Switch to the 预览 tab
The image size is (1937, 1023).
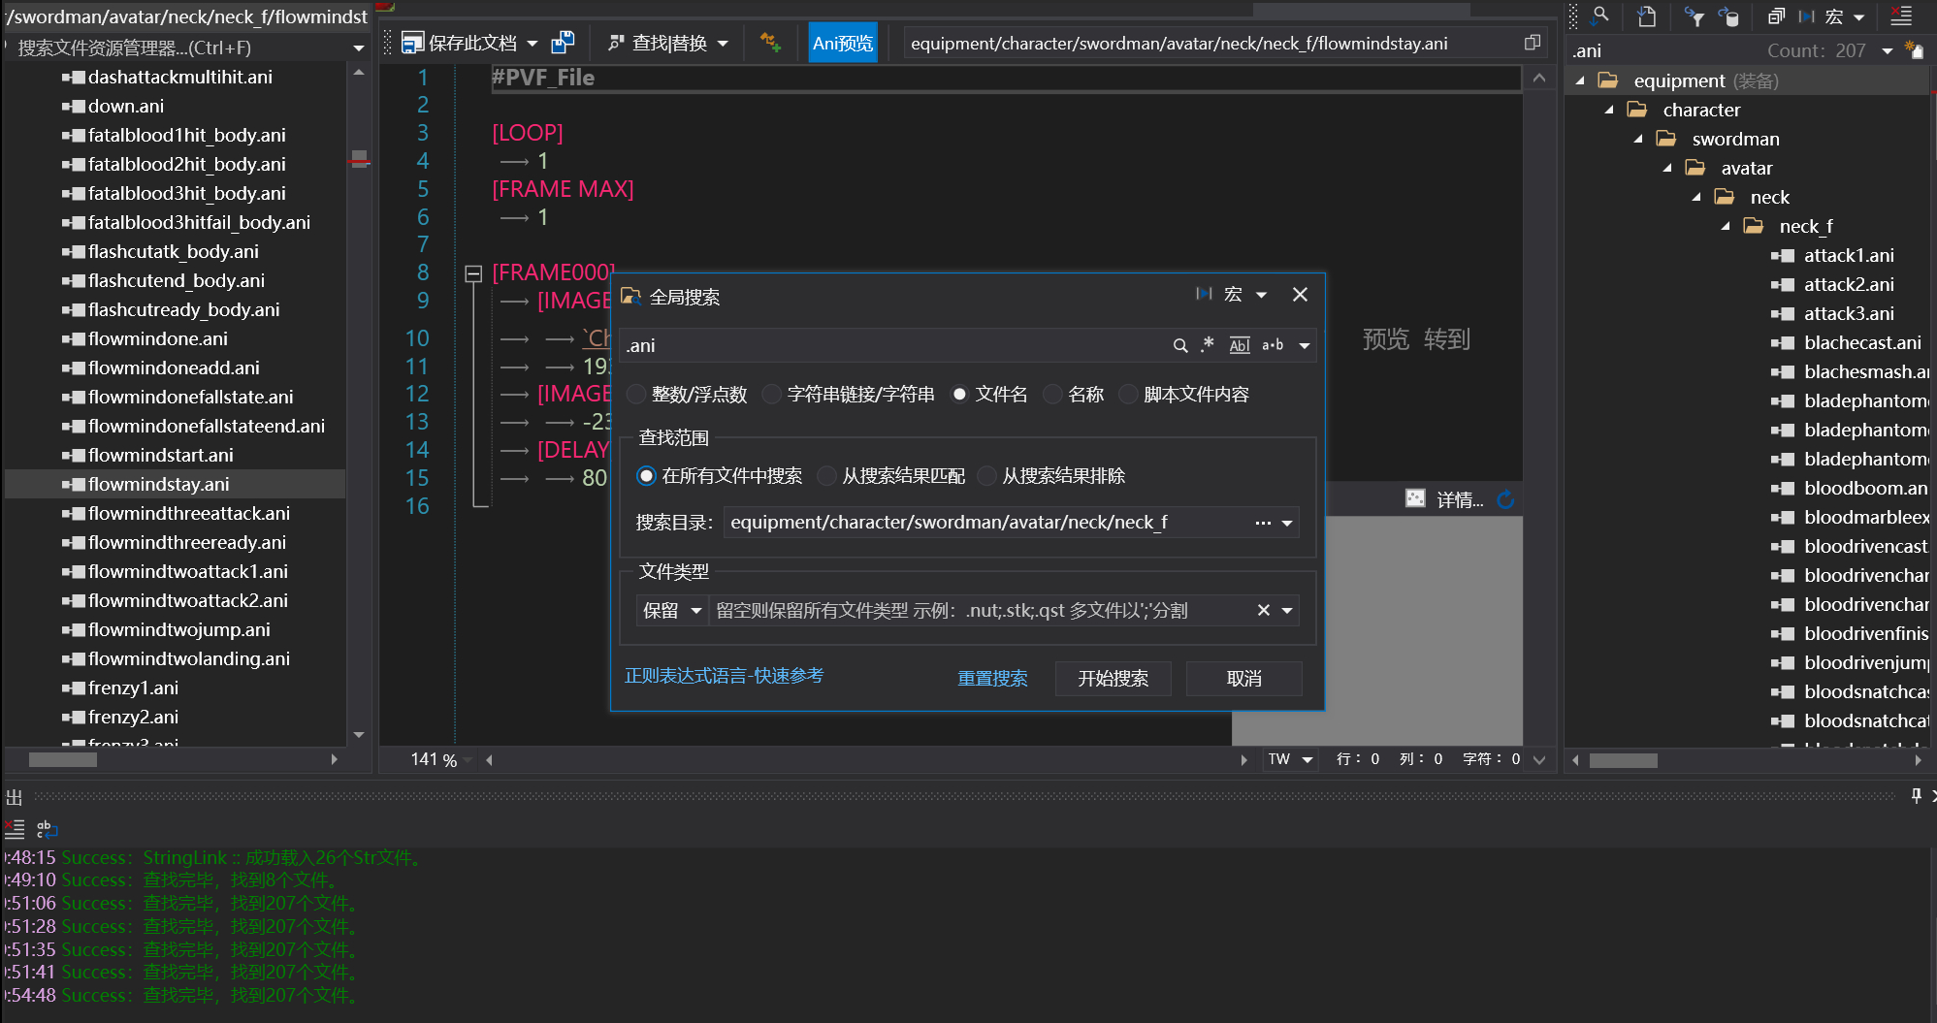pyautogui.click(x=1385, y=339)
